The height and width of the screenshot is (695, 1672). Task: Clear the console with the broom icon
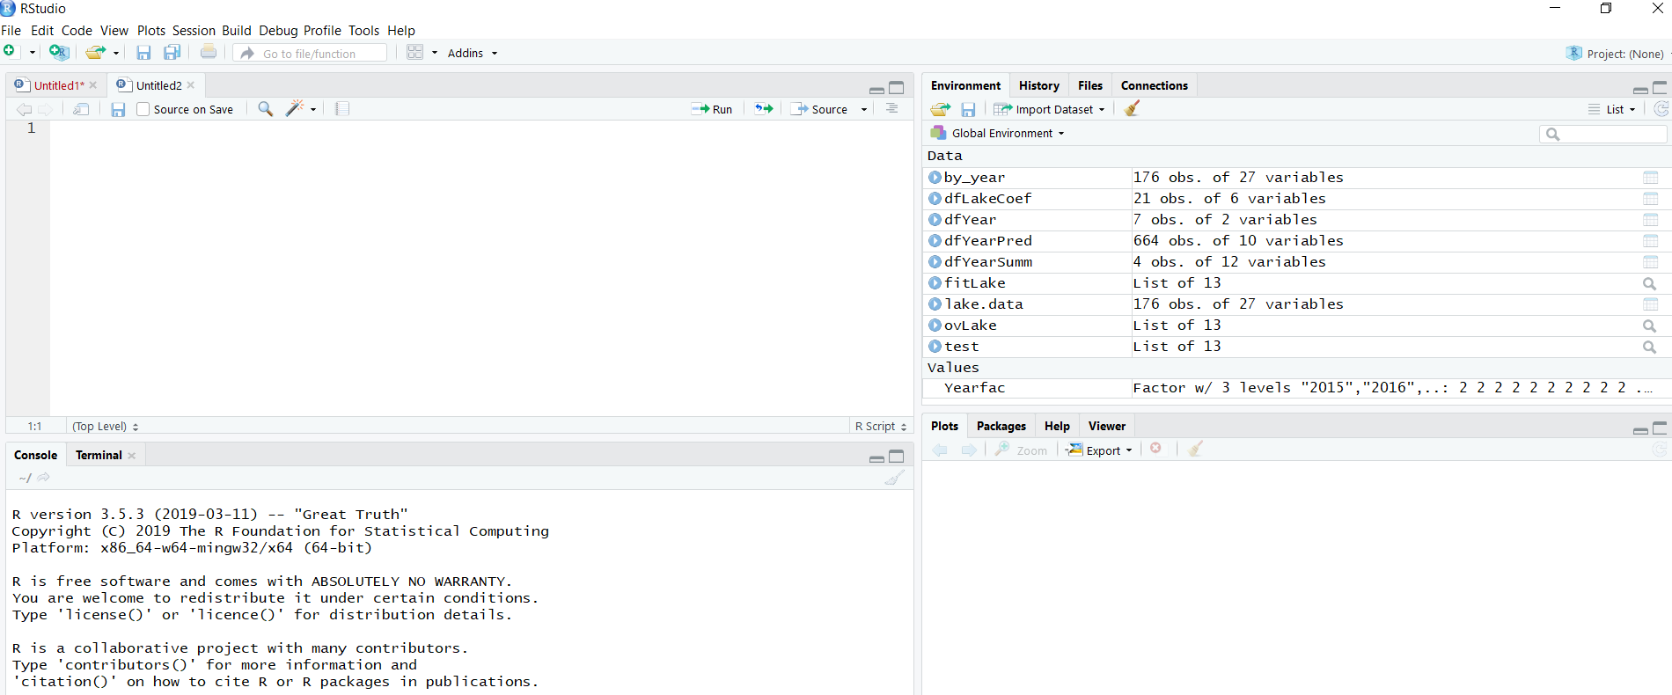click(x=894, y=478)
